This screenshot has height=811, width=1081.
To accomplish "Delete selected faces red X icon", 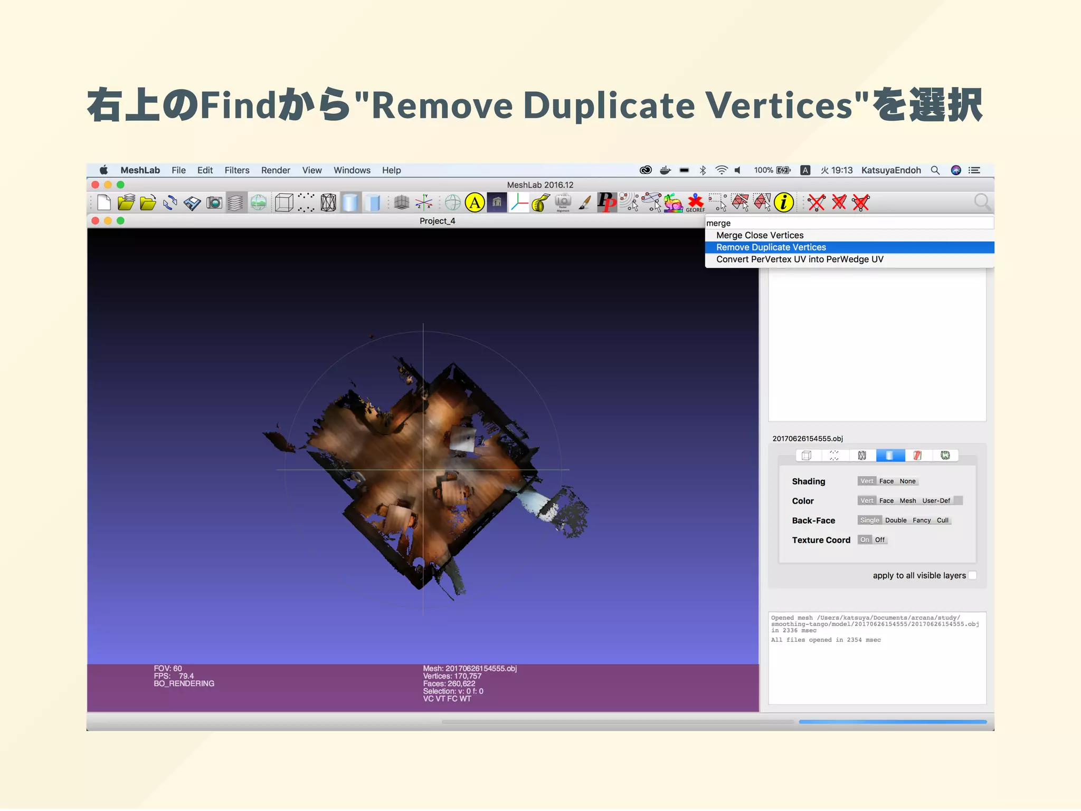I will pyautogui.click(x=839, y=203).
